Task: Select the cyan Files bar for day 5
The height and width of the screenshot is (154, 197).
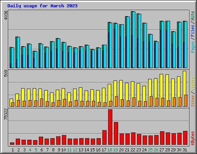Action: pyautogui.click(x=36, y=60)
